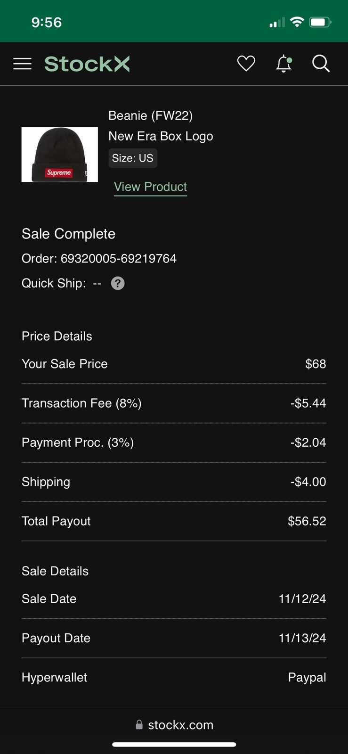Tap the Total Payout amount $56.52
Screen dimensions: 348x754
307,521
